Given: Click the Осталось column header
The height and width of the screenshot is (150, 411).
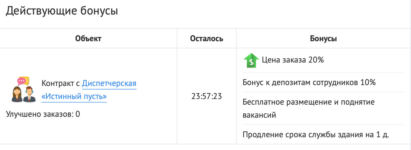Looking at the screenshot, I should point(207,39).
